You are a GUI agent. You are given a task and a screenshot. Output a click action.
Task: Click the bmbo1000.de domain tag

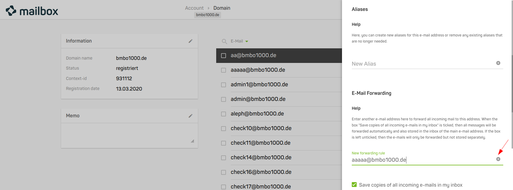click(208, 15)
